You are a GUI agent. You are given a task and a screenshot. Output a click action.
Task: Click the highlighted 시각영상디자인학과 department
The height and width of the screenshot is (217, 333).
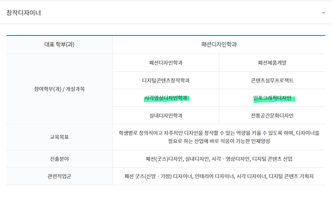[x=166, y=98]
